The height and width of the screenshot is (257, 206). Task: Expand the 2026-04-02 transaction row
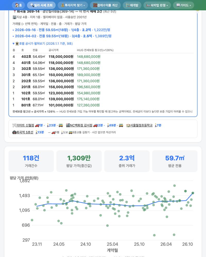click(62, 36)
